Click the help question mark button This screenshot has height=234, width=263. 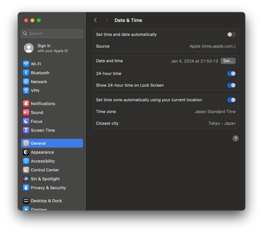coord(235,138)
